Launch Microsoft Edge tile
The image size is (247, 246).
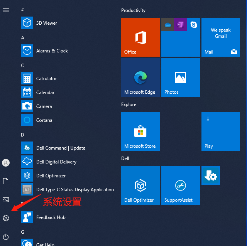140,78
